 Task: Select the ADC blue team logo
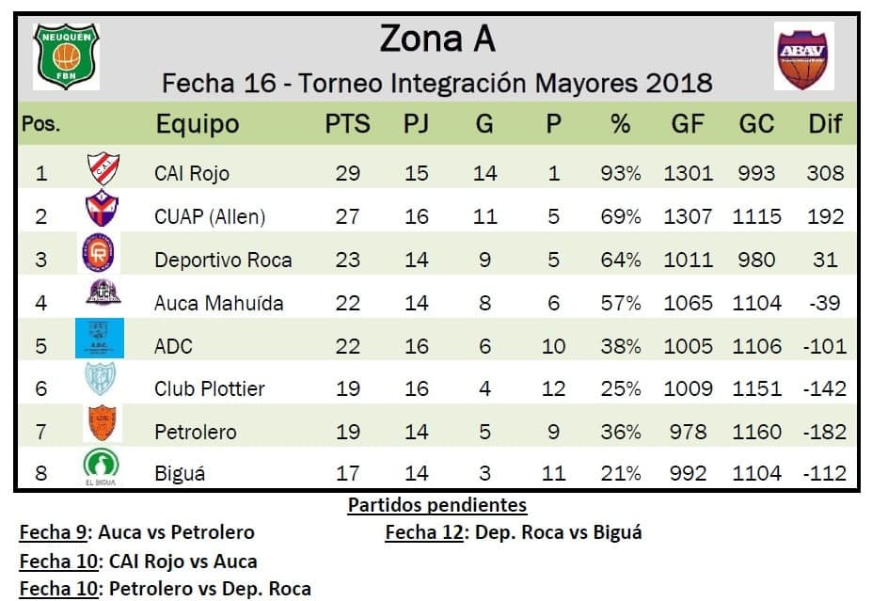(x=99, y=340)
